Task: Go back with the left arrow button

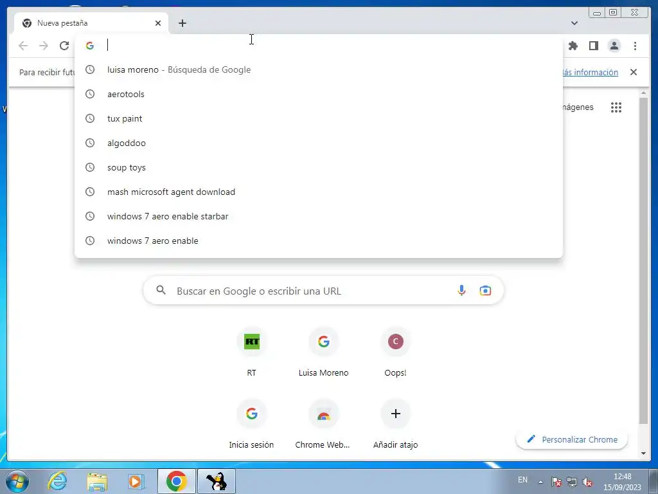Action: click(23, 46)
